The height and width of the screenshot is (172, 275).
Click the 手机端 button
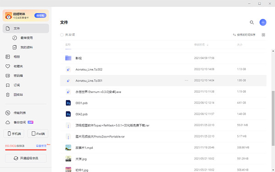click(14, 133)
